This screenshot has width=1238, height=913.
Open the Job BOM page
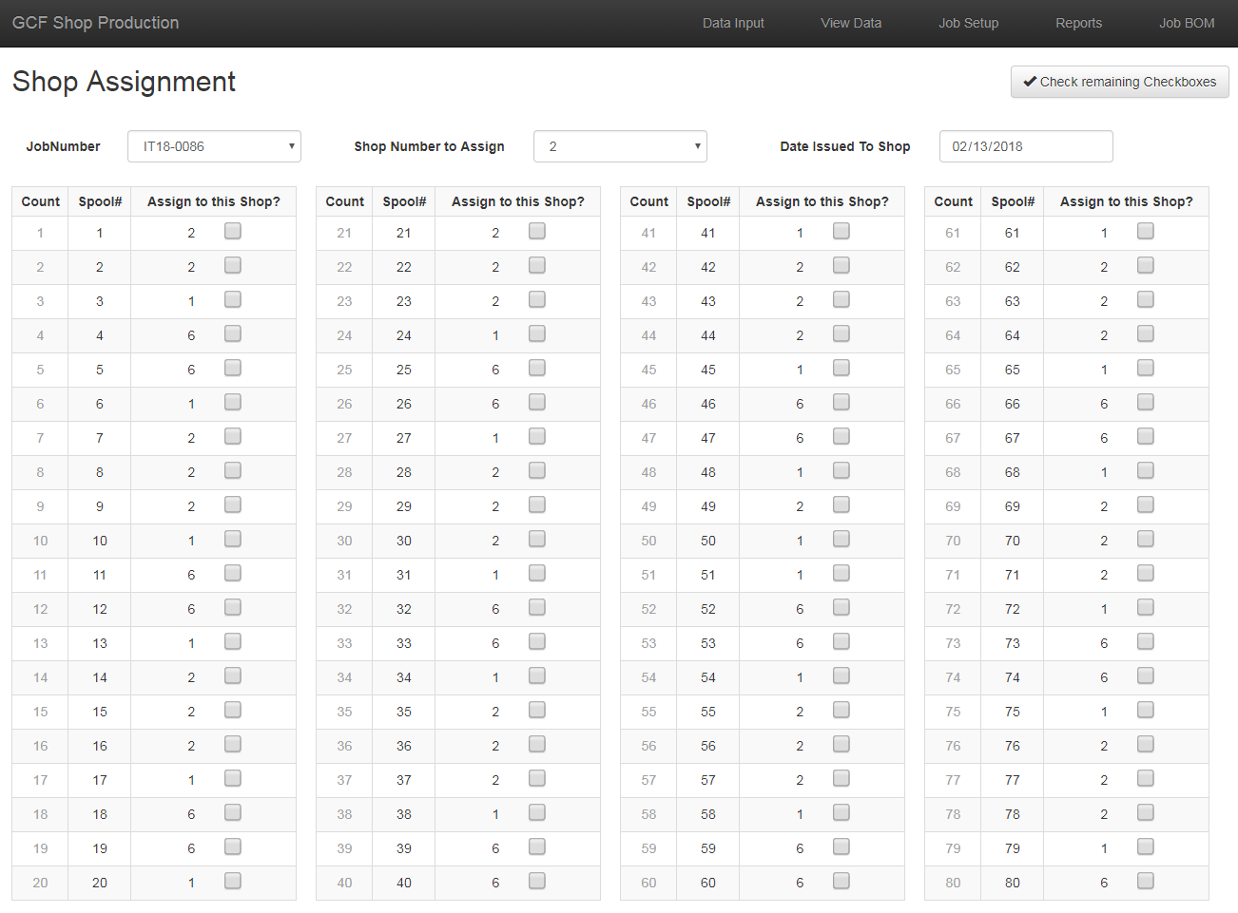[x=1186, y=23]
